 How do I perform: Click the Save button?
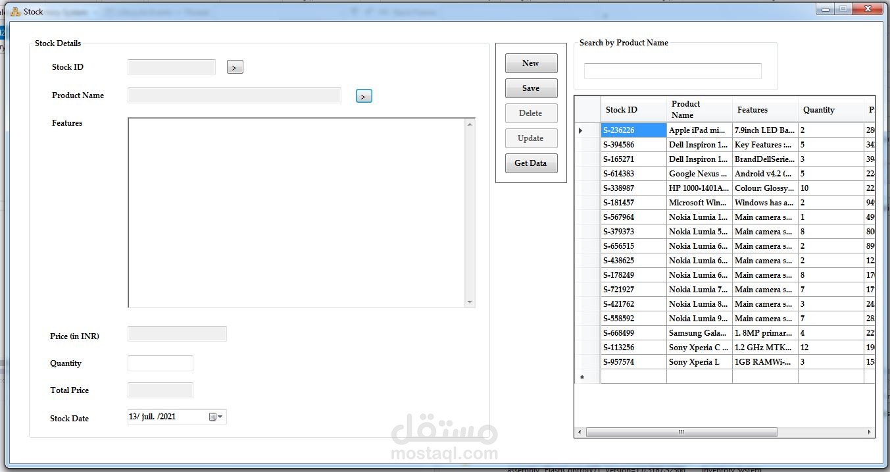point(531,88)
